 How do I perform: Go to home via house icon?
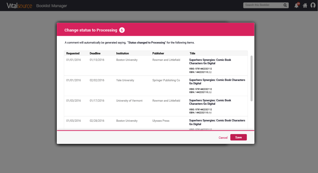coord(305,6)
